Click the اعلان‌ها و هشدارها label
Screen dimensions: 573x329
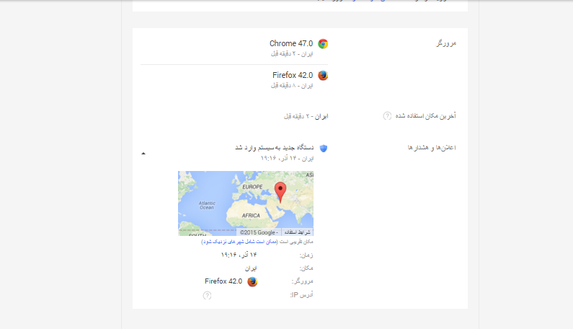coord(432,147)
